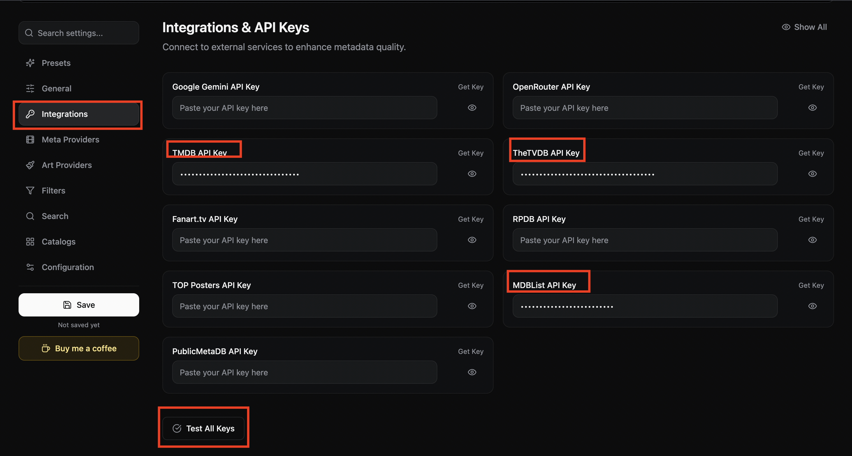The width and height of the screenshot is (852, 456).
Task: Click the Google Gemini API key field
Action: [x=304, y=108]
